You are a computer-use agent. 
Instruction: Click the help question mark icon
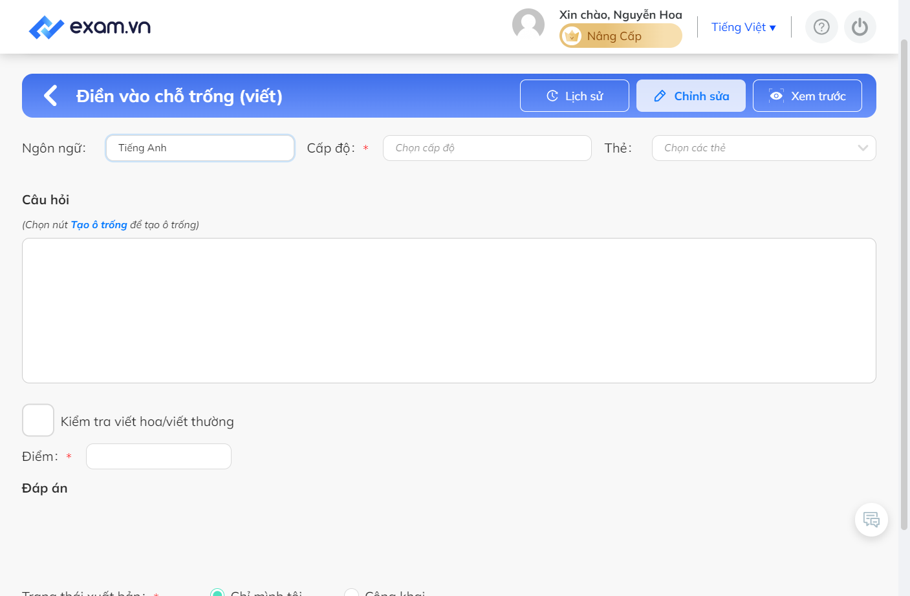821,27
